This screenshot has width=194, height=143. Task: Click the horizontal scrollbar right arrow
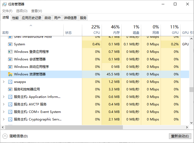point(187,127)
